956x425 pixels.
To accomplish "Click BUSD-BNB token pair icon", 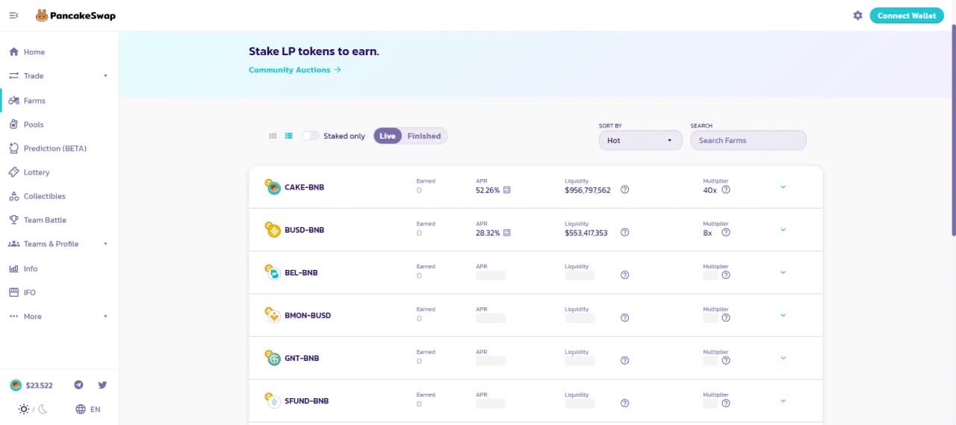I will [x=273, y=230].
